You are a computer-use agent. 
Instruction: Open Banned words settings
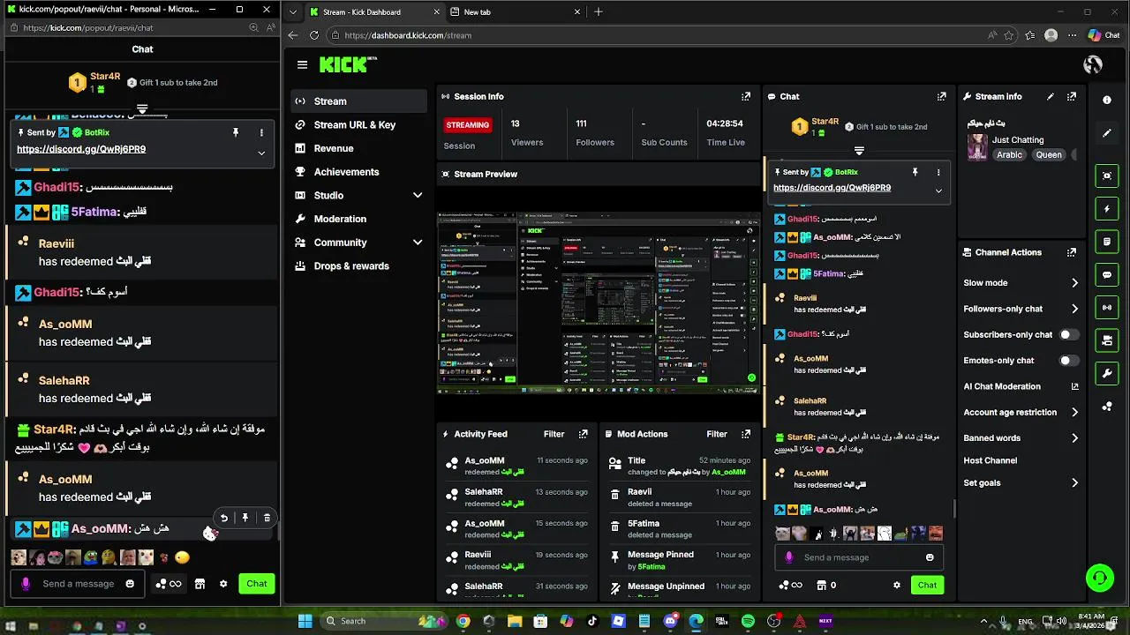click(1021, 437)
